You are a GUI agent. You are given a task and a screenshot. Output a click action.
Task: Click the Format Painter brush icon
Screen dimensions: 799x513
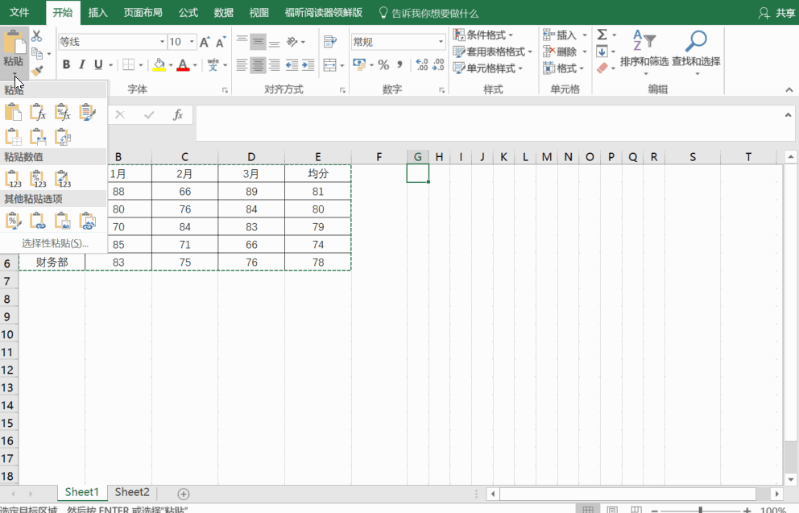[x=36, y=72]
